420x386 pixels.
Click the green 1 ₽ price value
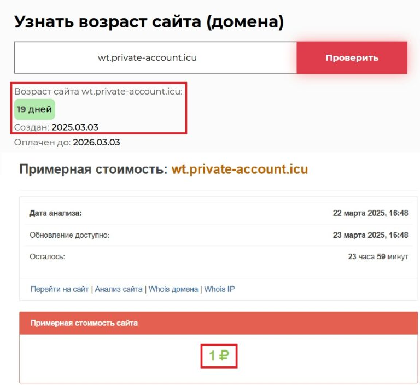219,356
